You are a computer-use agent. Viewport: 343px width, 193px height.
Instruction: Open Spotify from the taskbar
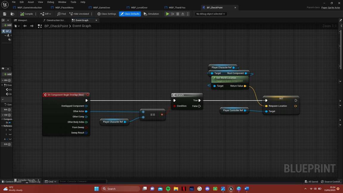pos(168,189)
